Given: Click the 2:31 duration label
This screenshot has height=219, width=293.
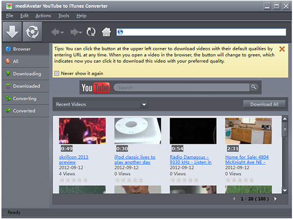Looking at the screenshot, I should pos(233,149).
